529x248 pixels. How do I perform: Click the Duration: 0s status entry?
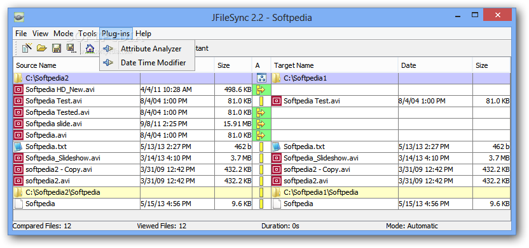280,226
